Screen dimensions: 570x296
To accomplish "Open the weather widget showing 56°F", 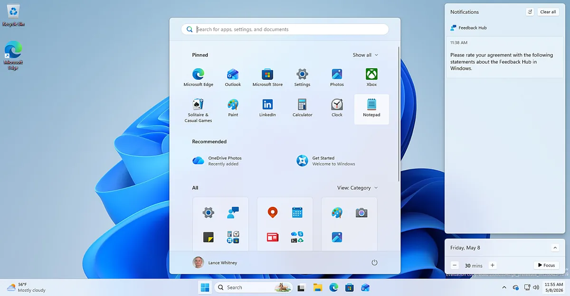I will (x=27, y=287).
